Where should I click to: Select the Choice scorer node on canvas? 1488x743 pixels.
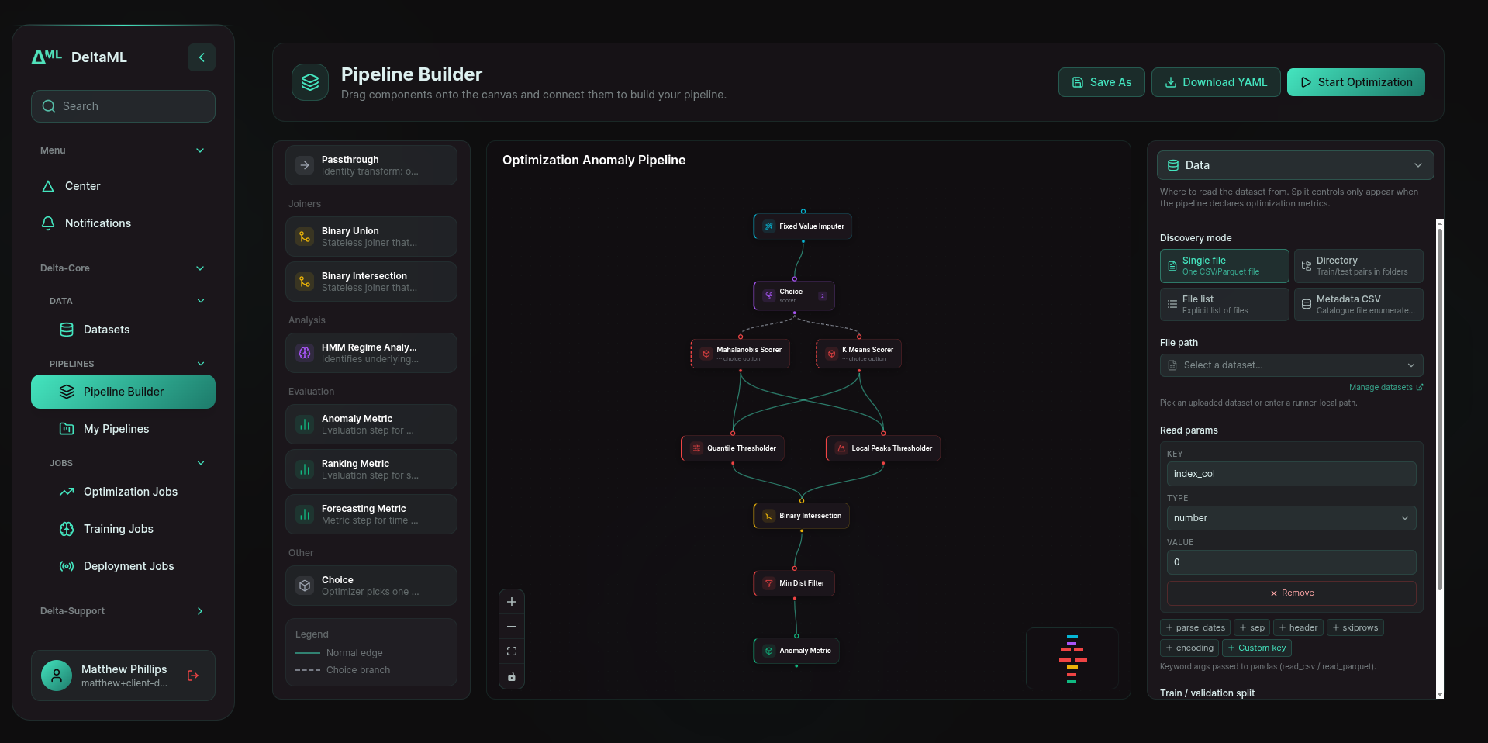(x=794, y=295)
